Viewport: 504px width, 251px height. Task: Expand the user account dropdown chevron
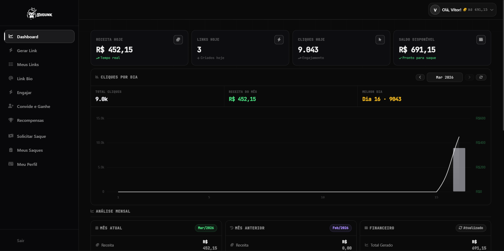492,10
